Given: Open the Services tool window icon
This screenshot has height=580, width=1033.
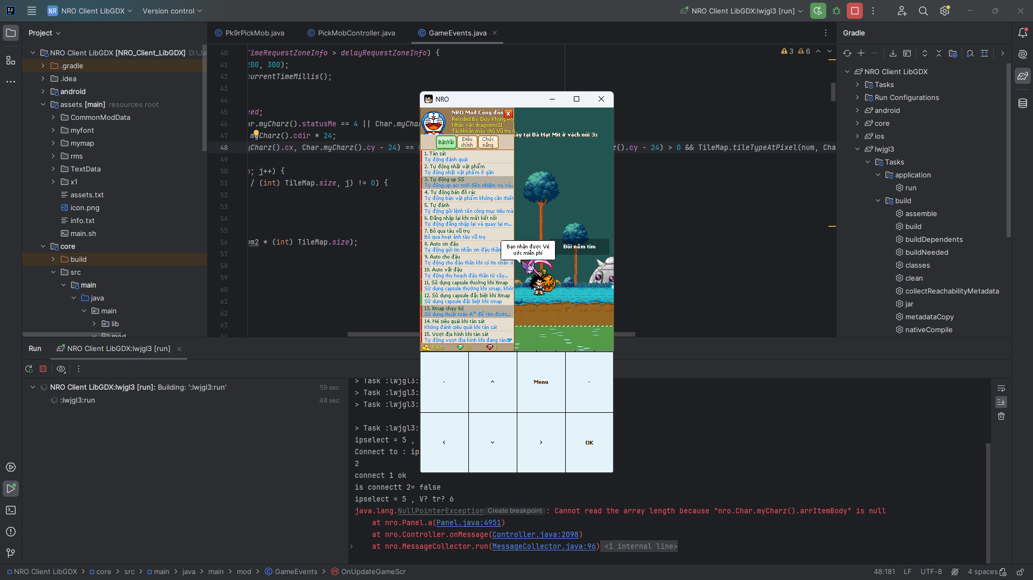Looking at the screenshot, I should [x=11, y=467].
